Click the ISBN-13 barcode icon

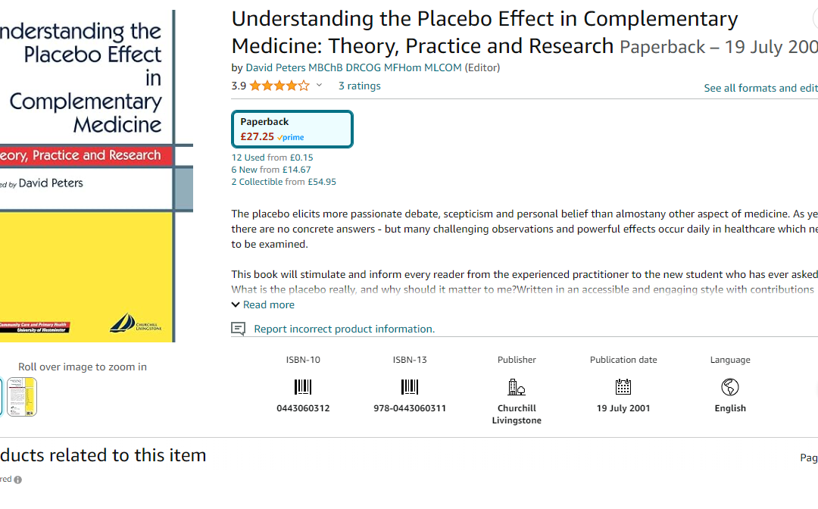click(410, 387)
